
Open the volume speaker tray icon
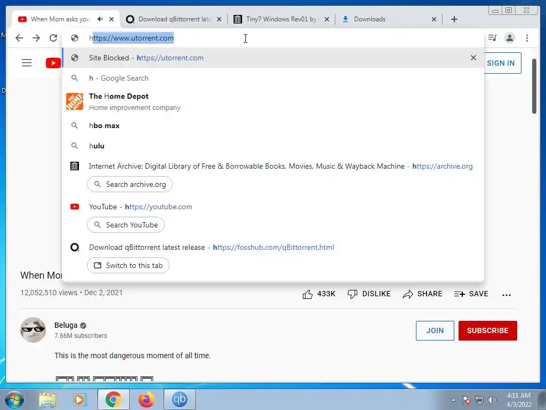pyautogui.click(x=492, y=400)
